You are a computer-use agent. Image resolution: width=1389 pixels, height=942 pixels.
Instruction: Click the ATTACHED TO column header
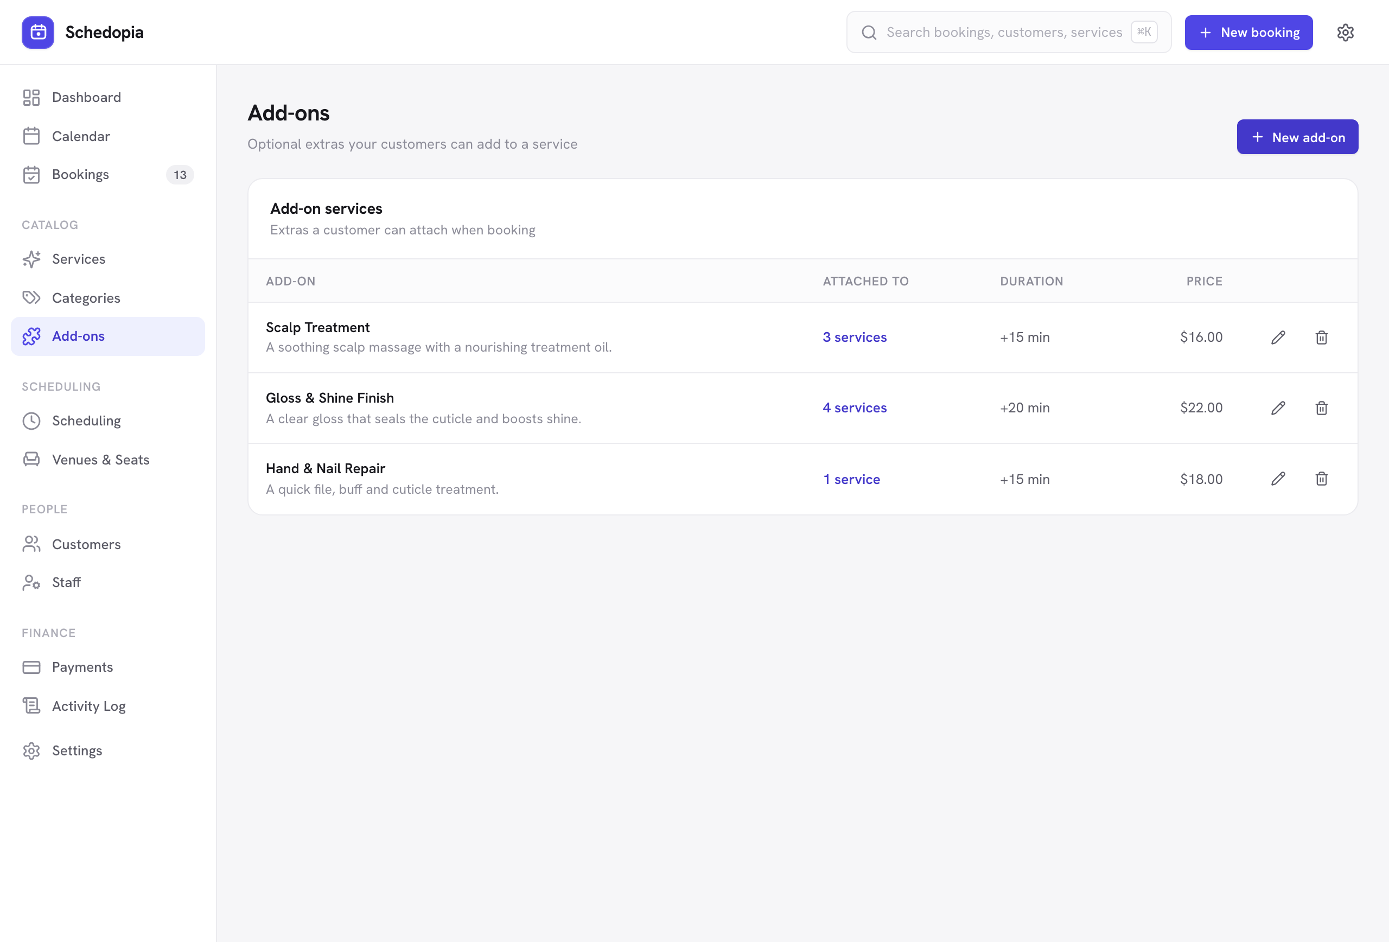pos(865,281)
